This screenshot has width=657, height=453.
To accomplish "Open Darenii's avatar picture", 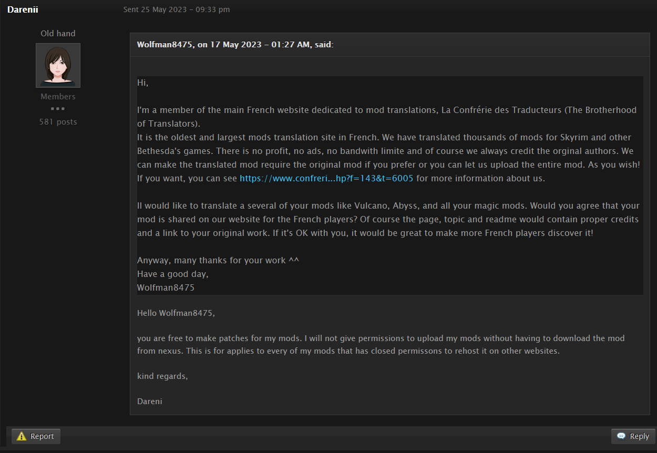I will pyautogui.click(x=58, y=65).
